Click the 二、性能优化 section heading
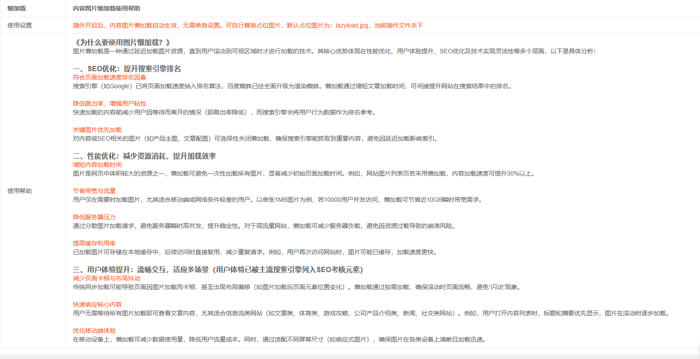Viewport: 700px width, 359px height. coord(144,156)
